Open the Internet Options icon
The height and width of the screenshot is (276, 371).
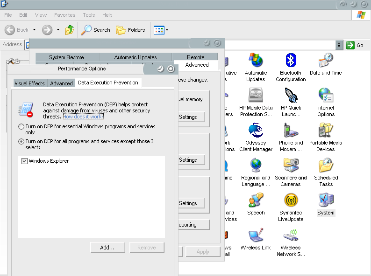point(326,95)
